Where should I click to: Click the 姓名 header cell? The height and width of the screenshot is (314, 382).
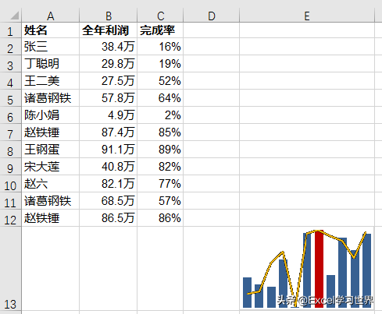(x=51, y=30)
